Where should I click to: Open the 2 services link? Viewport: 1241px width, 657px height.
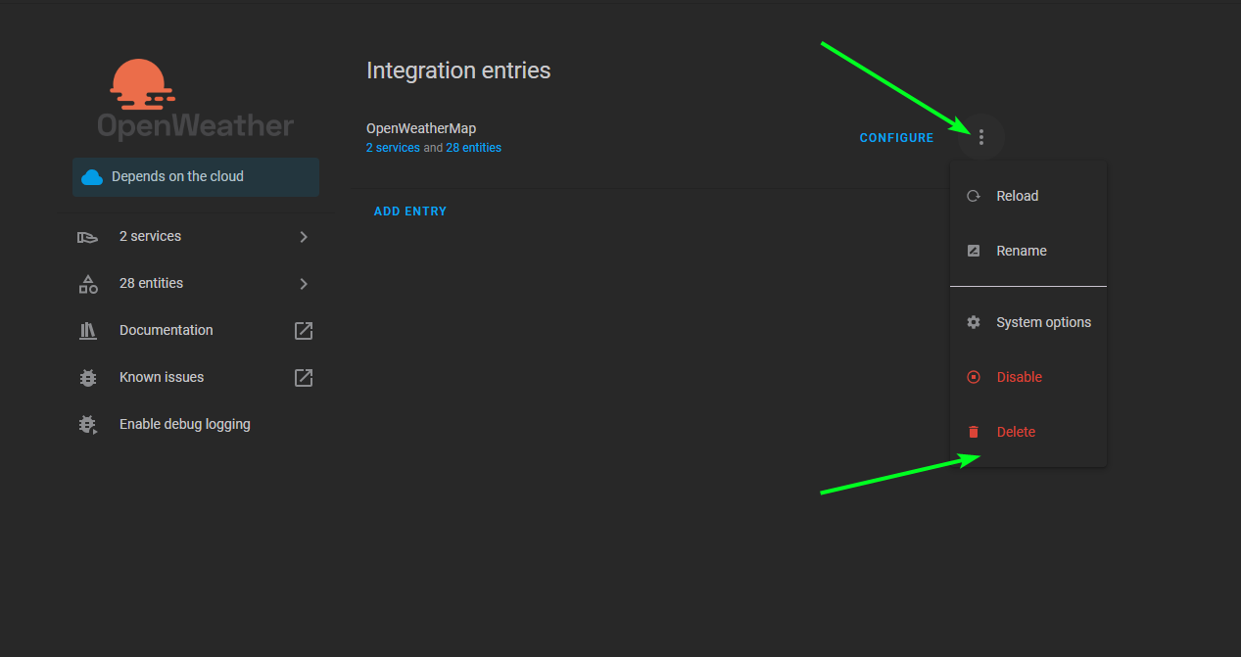393,147
